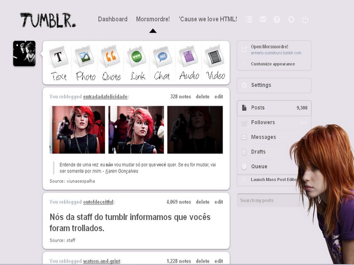Click the Karen Gonçalves link
This screenshot has width=354, height=265.
coord(122,171)
